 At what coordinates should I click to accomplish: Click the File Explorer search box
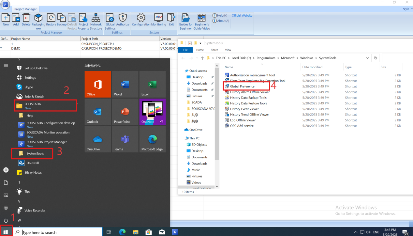(x=397, y=58)
